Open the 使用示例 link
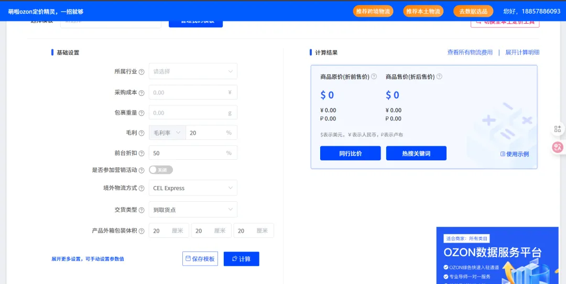 [515, 154]
